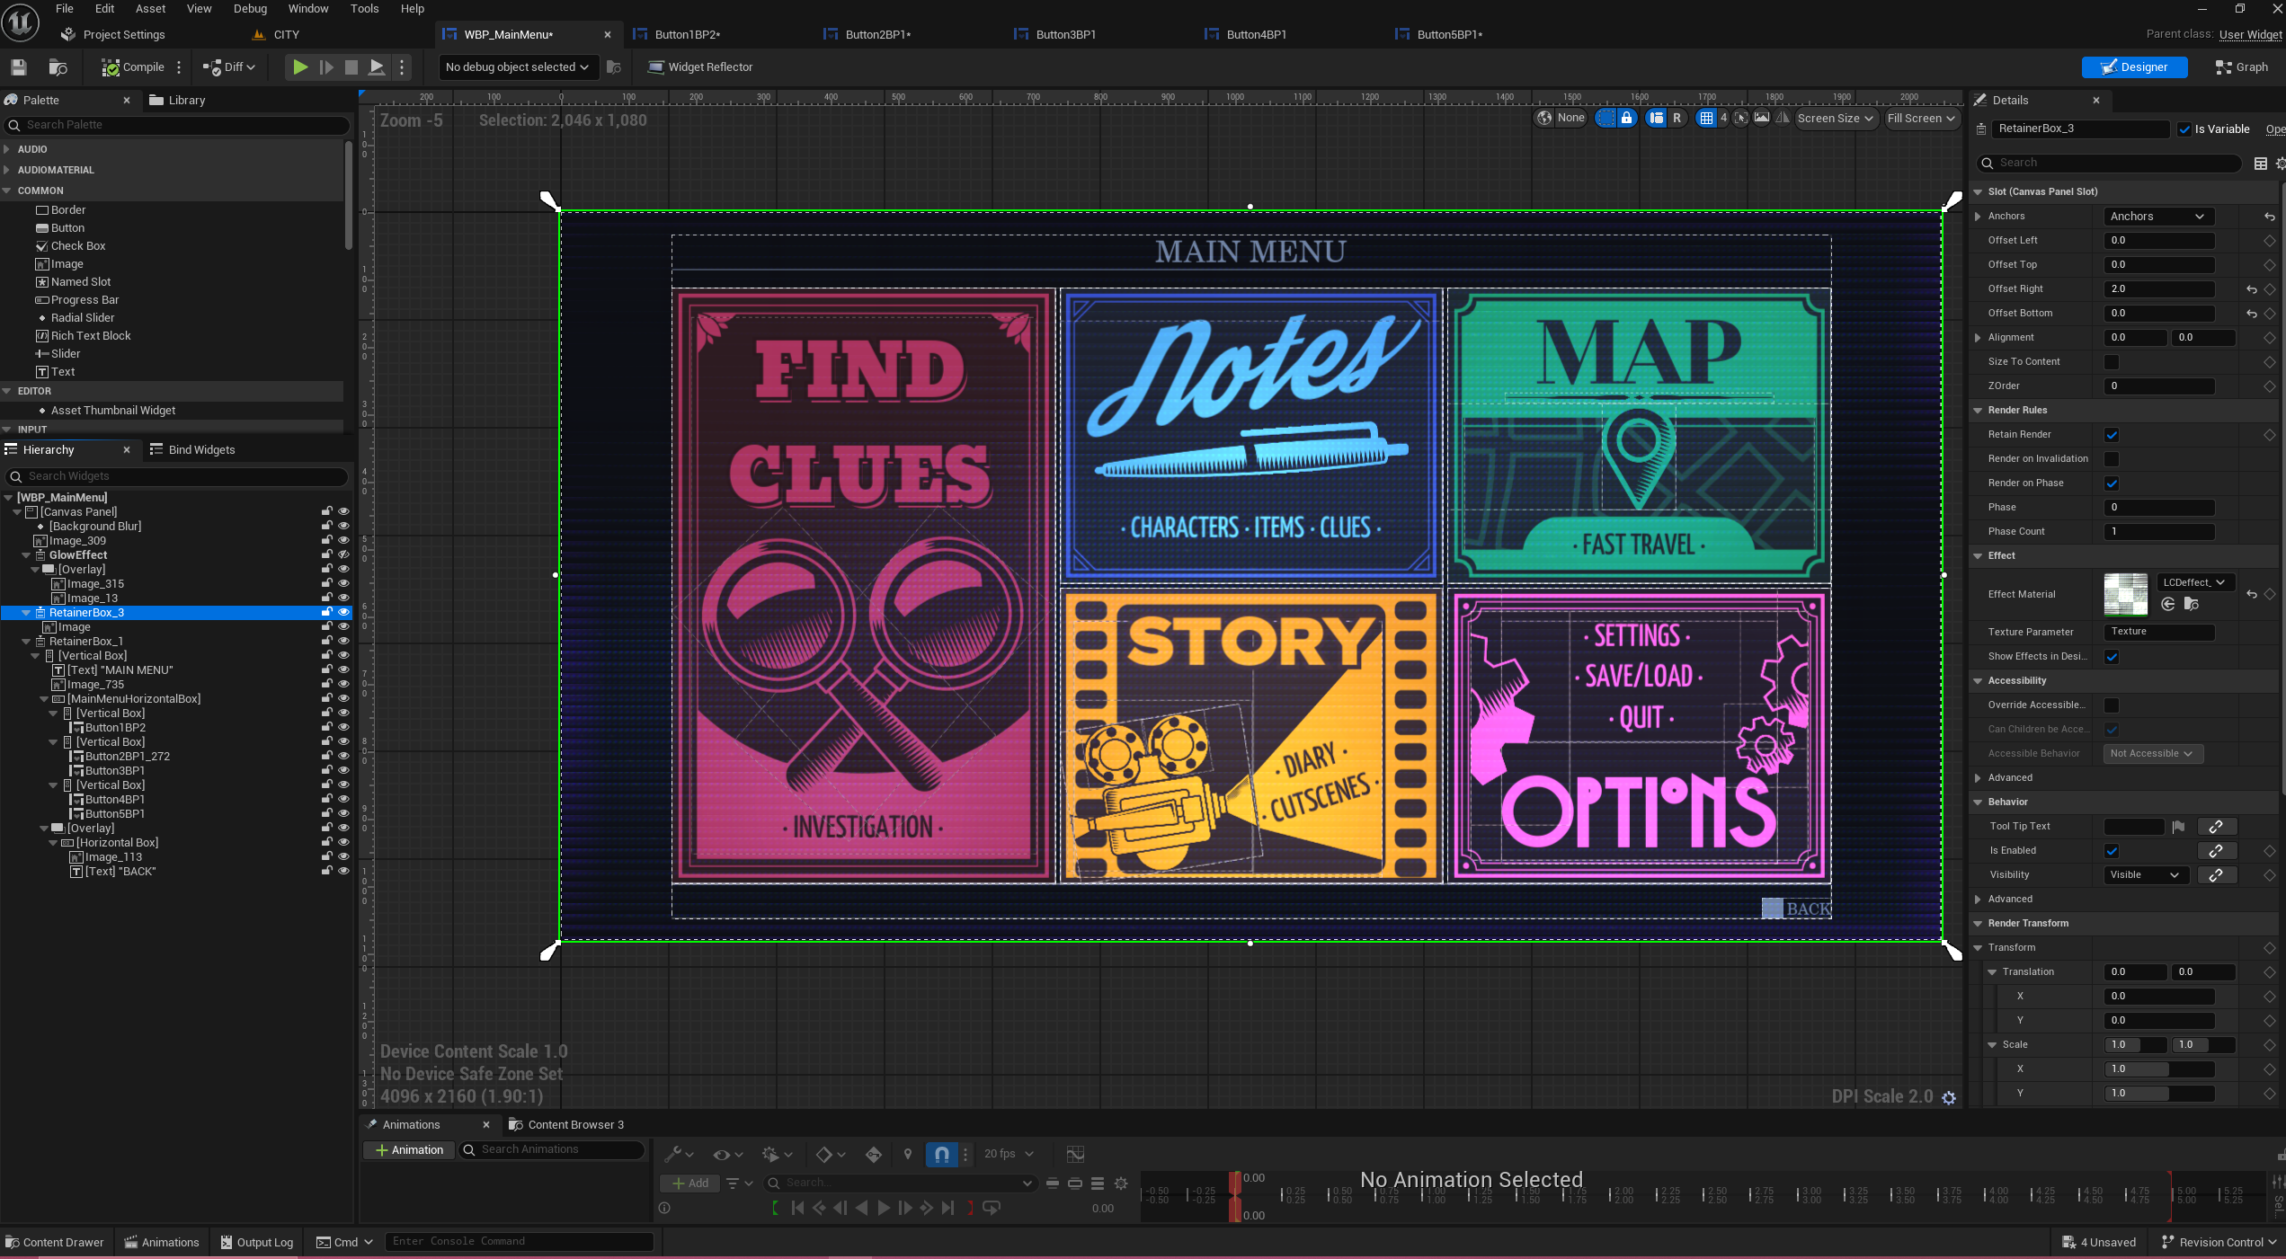Open Revision Control menu button
This screenshot has width=2286, height=1259.
click(x=2220, y=1243)
